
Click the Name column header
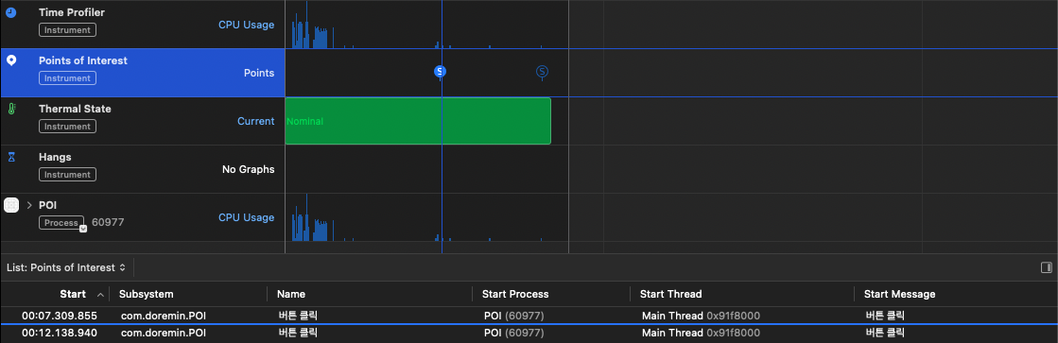(x=291, y=294)
